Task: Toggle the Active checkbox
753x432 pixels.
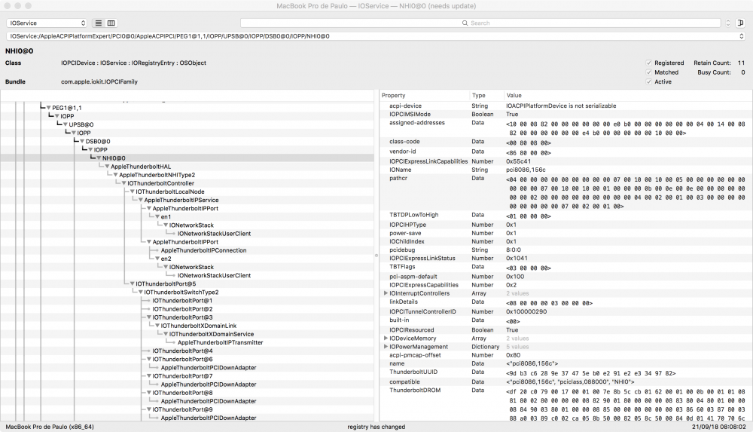Action: click(649, 81)
